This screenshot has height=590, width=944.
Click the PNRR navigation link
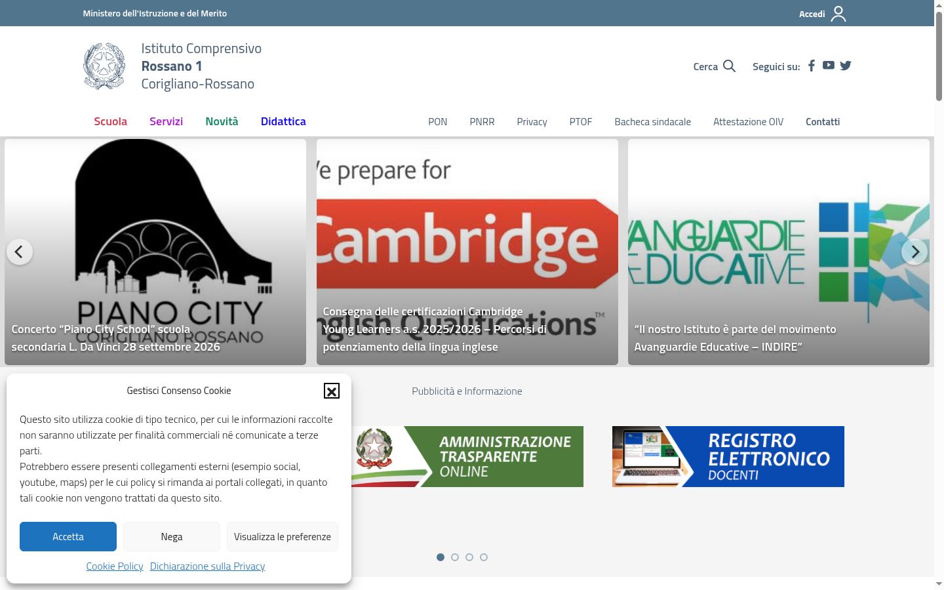click(x=482, y=122)
